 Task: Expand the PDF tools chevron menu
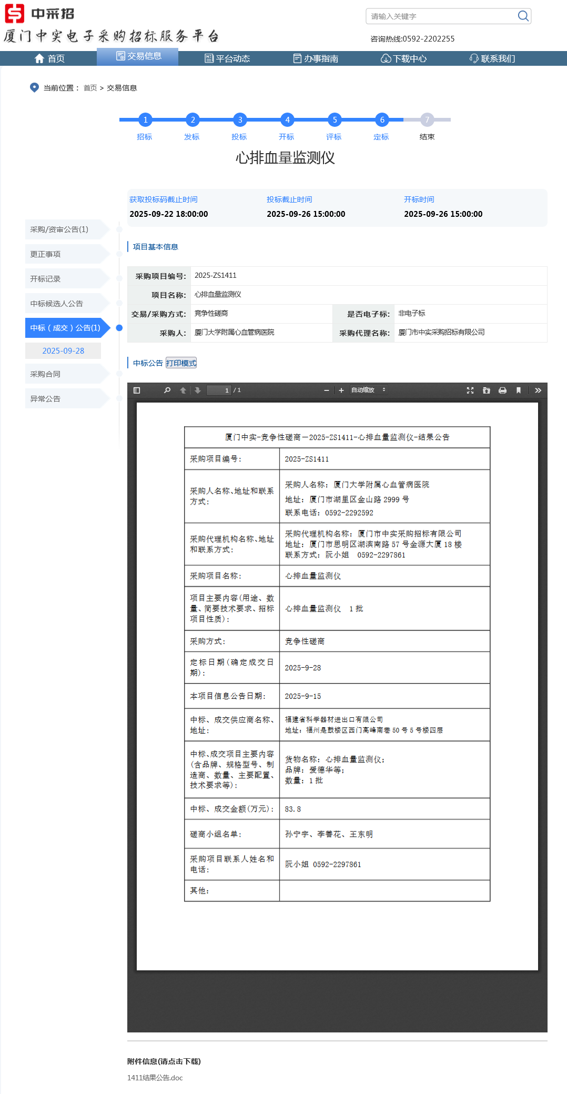click(538, 390)
